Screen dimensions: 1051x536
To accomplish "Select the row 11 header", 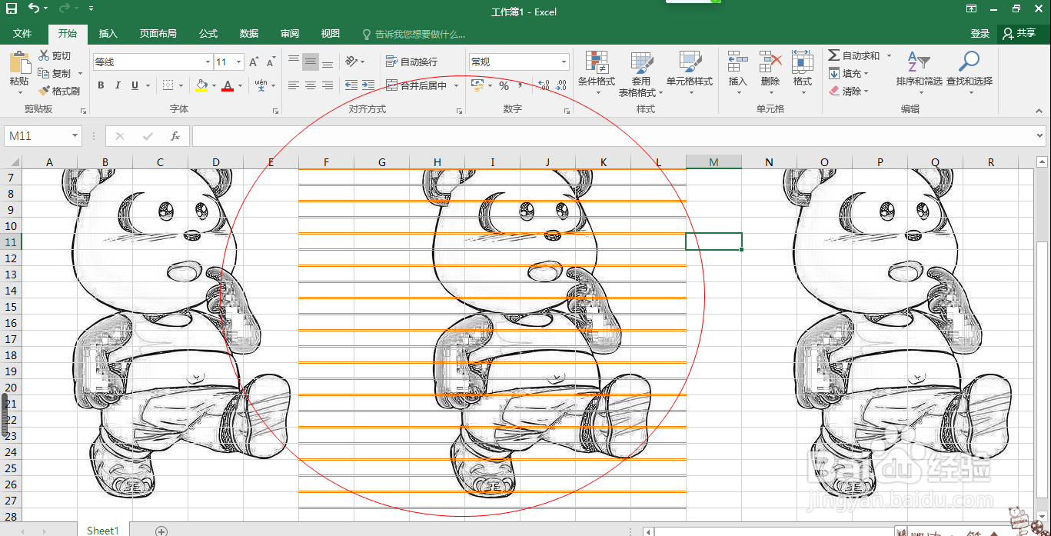I will tap(11, 241).
